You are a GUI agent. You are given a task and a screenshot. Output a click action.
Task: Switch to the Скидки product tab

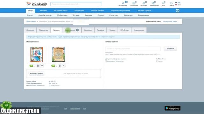[112, 30]
